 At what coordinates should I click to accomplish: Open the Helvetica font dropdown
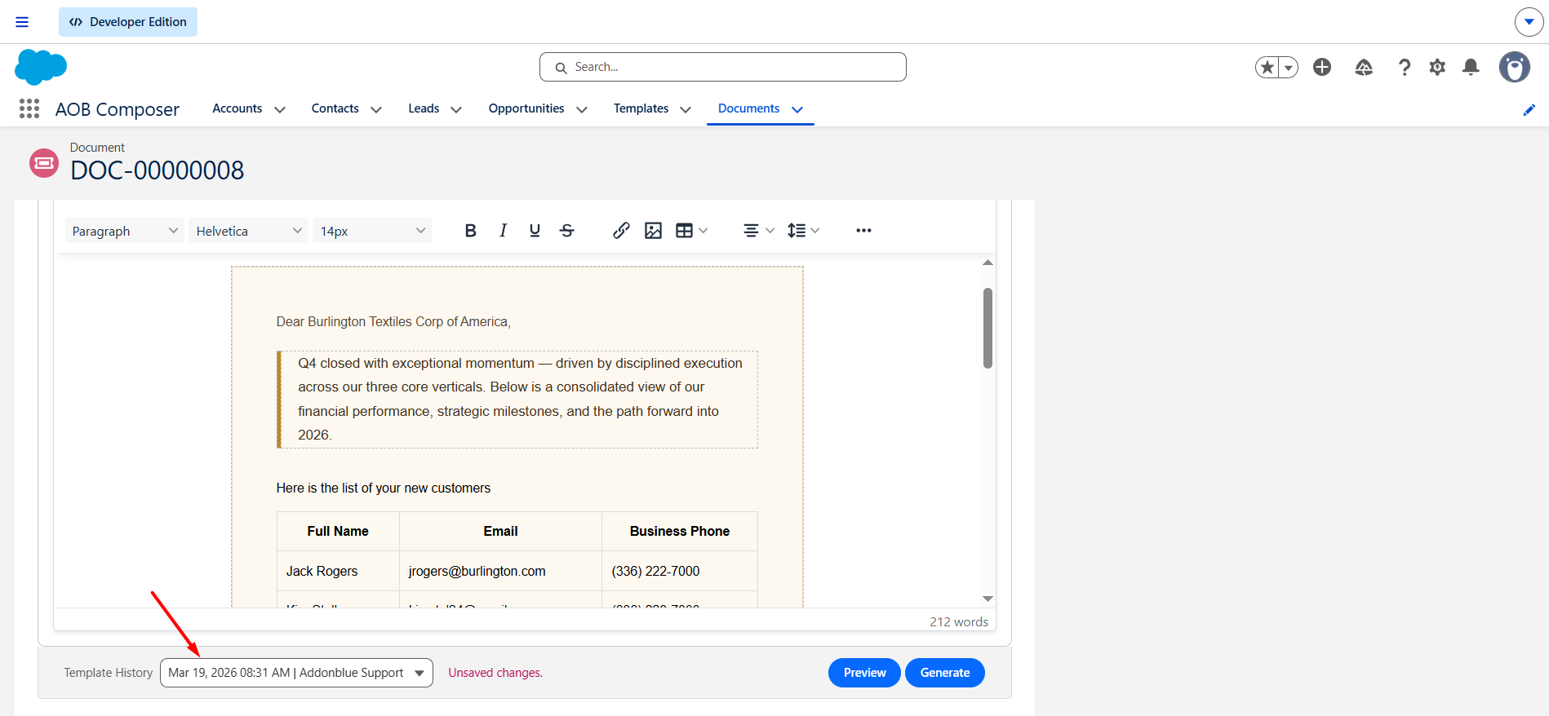[x=249, y=231]
